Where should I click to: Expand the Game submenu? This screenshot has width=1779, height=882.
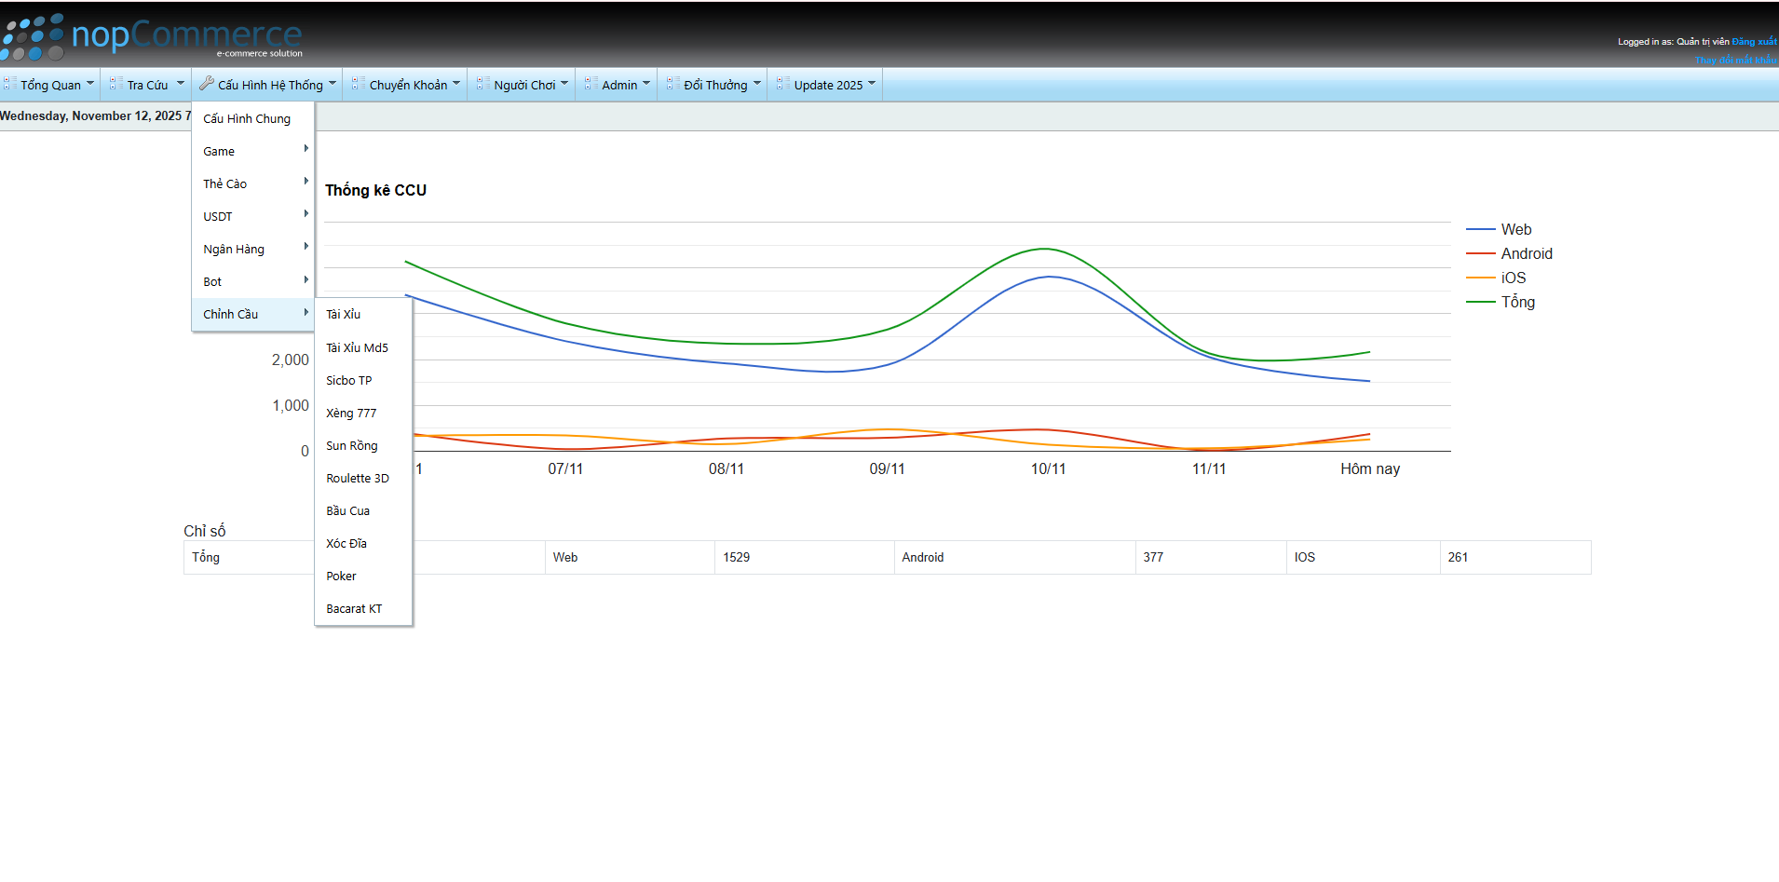pos(252,151)
